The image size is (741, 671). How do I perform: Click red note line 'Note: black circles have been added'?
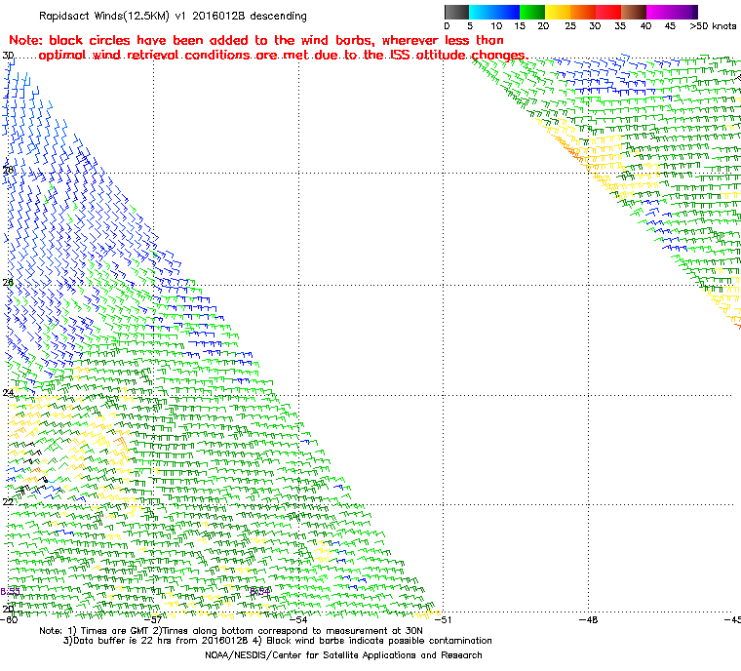click(x=256, y=40)
